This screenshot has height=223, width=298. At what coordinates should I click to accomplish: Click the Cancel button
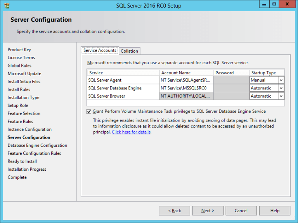coord(241,211)
